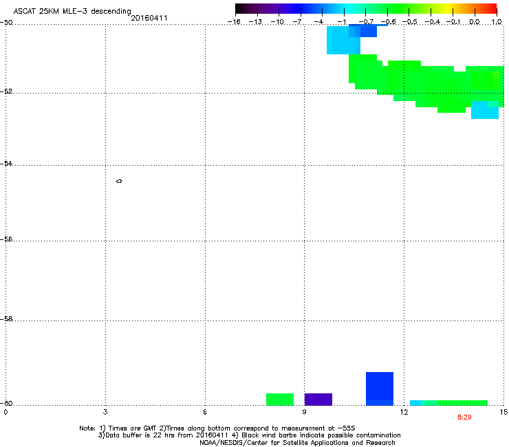Click the "NOAA/NESDIS/Center for Satellite Applications and Research" credit
This screenshot has width=509, height=447.
click(x=297, y=443)
